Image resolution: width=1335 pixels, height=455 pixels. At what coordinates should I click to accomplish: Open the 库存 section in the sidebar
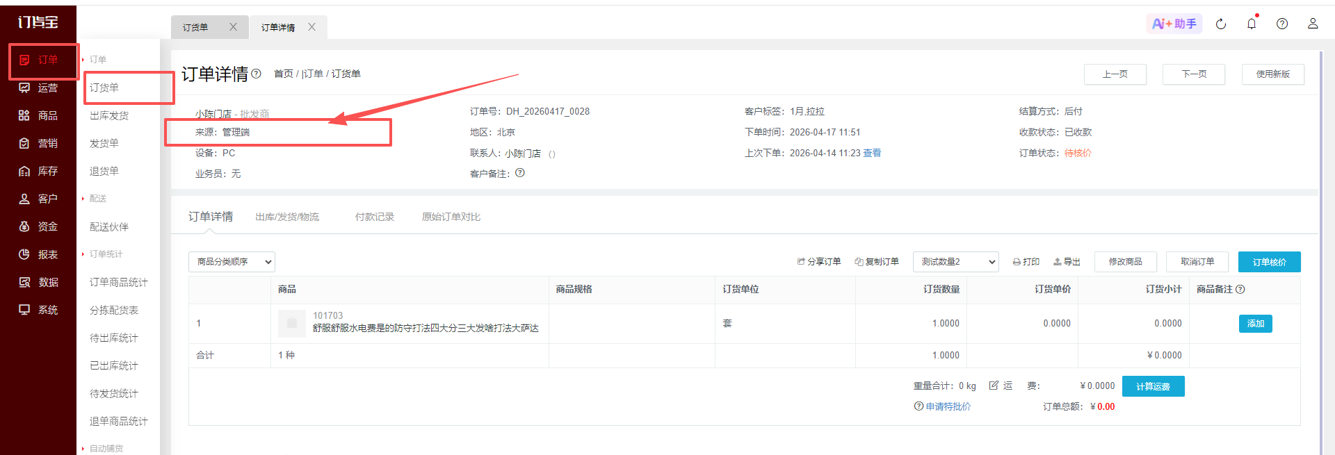coord(38,172)
